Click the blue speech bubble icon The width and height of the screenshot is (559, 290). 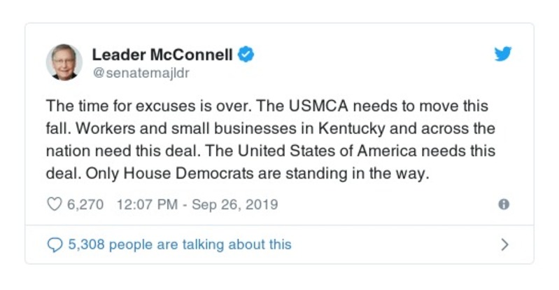click(54, 245)
